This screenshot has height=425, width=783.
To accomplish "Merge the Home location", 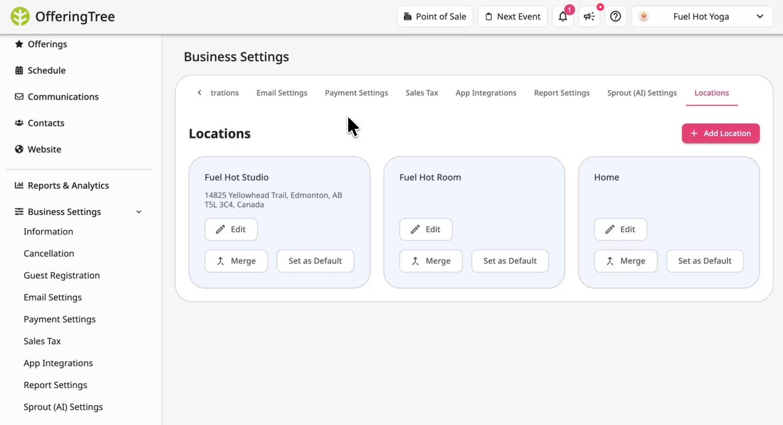I will [x=625, y=261].
